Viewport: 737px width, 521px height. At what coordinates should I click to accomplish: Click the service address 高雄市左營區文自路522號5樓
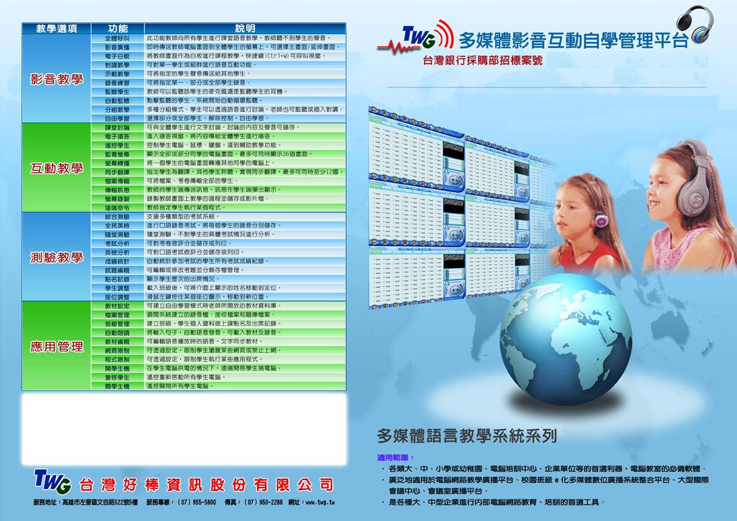click(100, 502)
